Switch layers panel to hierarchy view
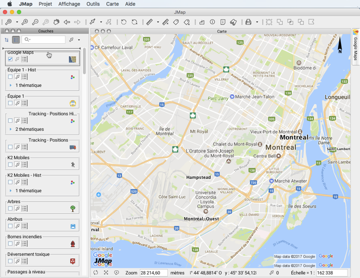 [x=7, y=40]
